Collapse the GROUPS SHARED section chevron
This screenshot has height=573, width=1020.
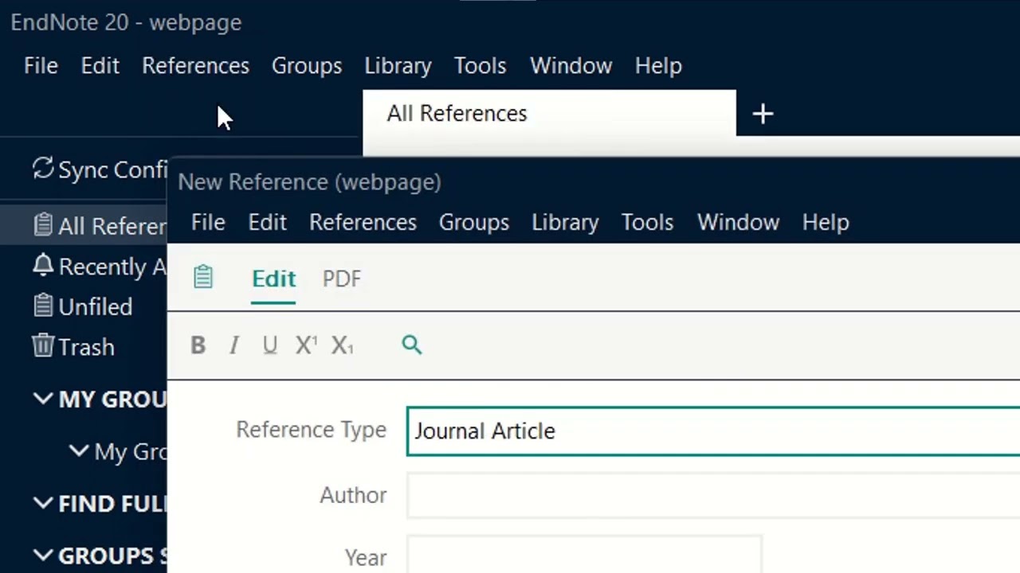coord(43,555)
